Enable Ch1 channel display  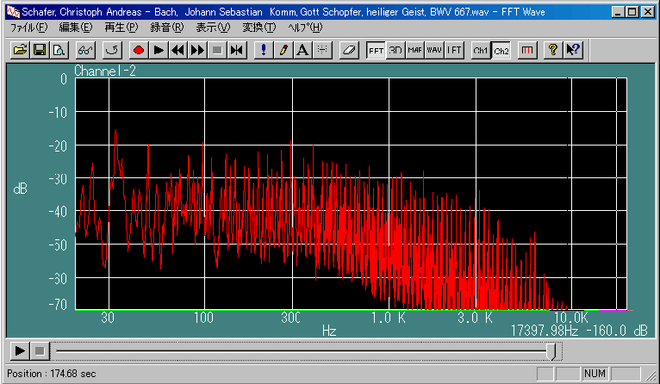point(481,51)
